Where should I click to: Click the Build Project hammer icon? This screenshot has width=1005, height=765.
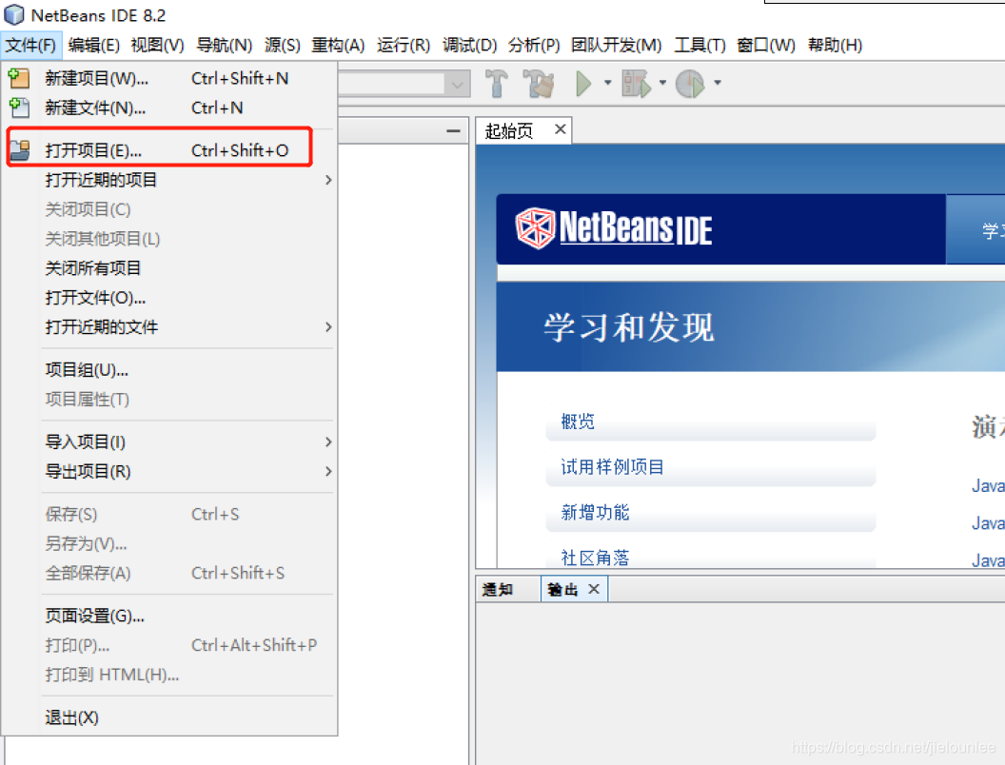click(x=496, y=84)
